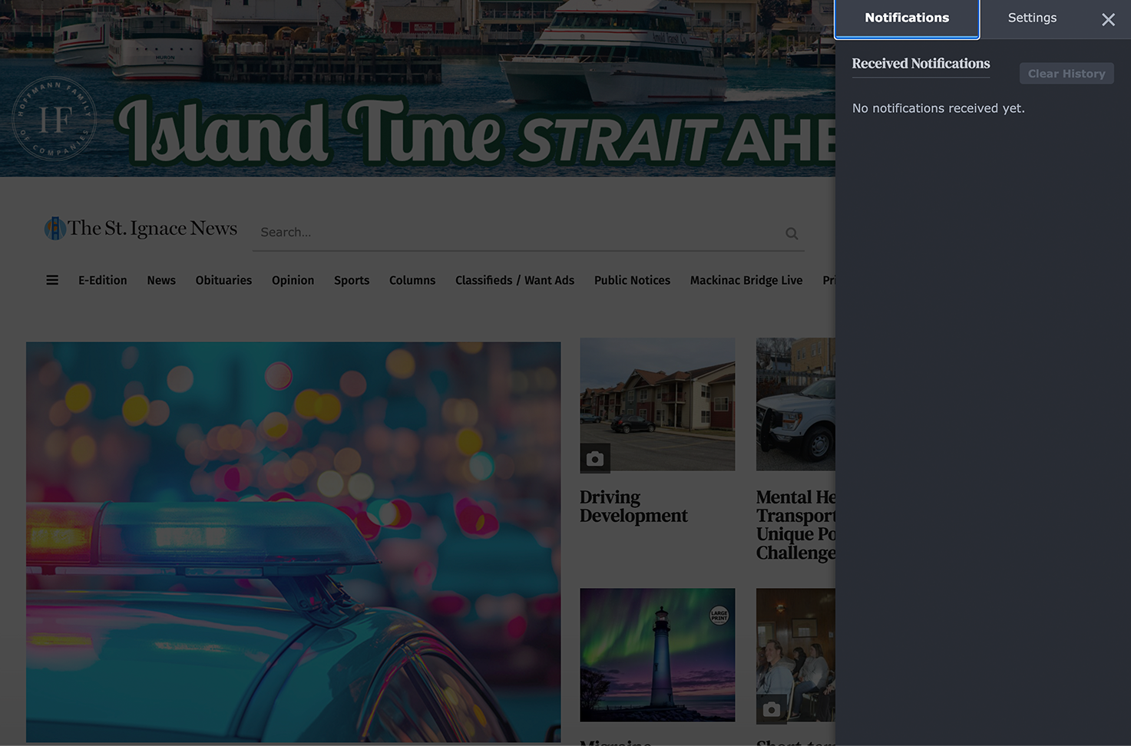Image resolution: width=1131 pixels, height=746 pixels.
Task: Click the camera icon on the apartment photo
Action: point(595,458)
